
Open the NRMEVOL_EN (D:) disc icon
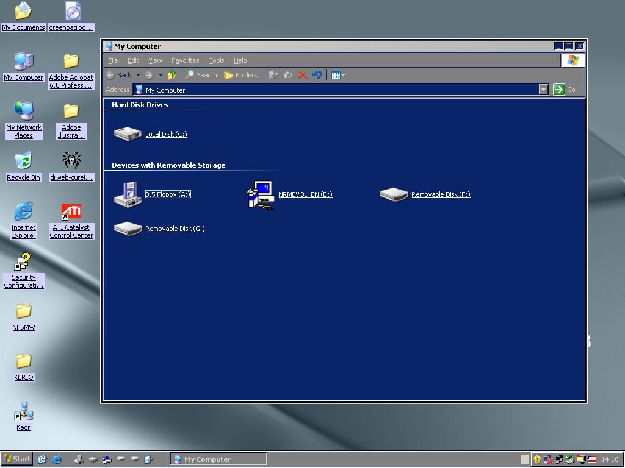[x=261, y=194]
